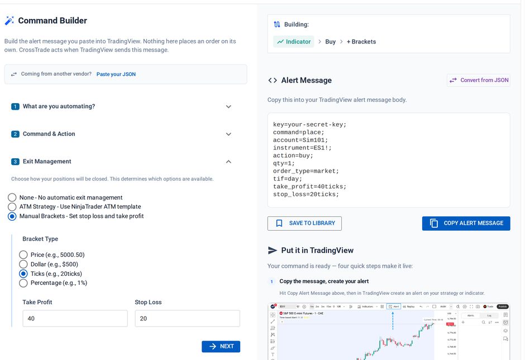This screenshot has width=525, height=360.
Task: Open the TradingView chart screenshot thumbnail
Action: [389, 331]
